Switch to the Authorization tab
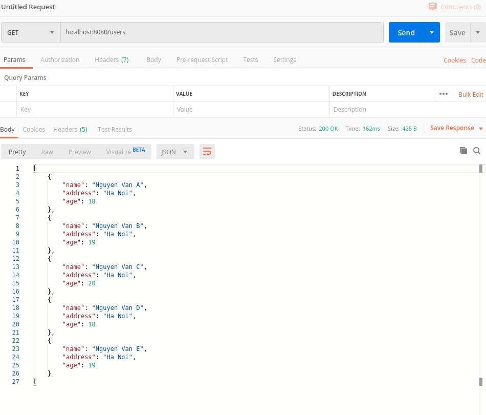Image resolution: width=486 pixels, height=415 pixels. tap(60, 60)
